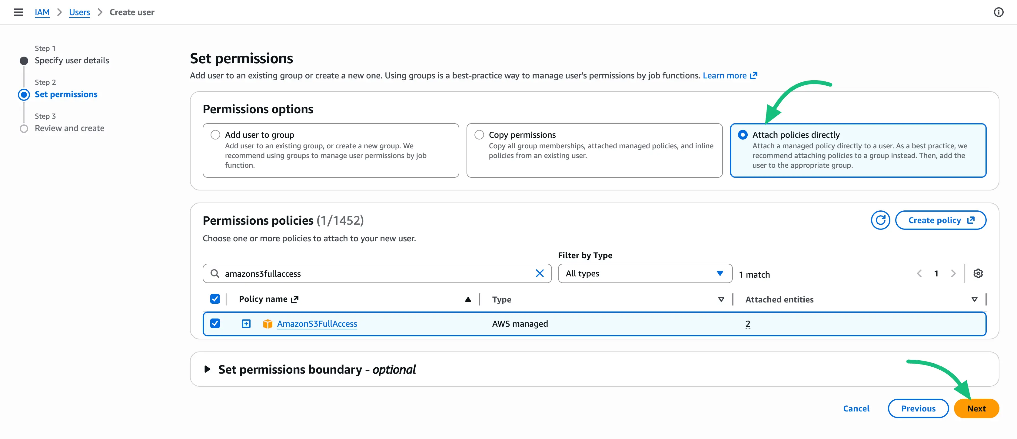Open the table preferences gear icon
The image size is (1017, 439).
coord(978,273)
